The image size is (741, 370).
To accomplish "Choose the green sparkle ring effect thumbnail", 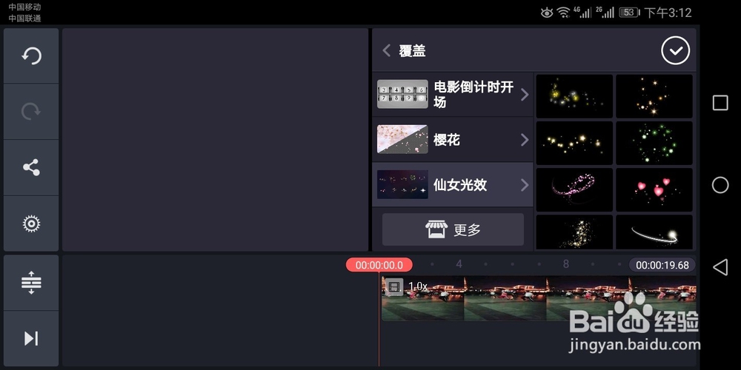I will pyautogui.click(x=654, y=143).
